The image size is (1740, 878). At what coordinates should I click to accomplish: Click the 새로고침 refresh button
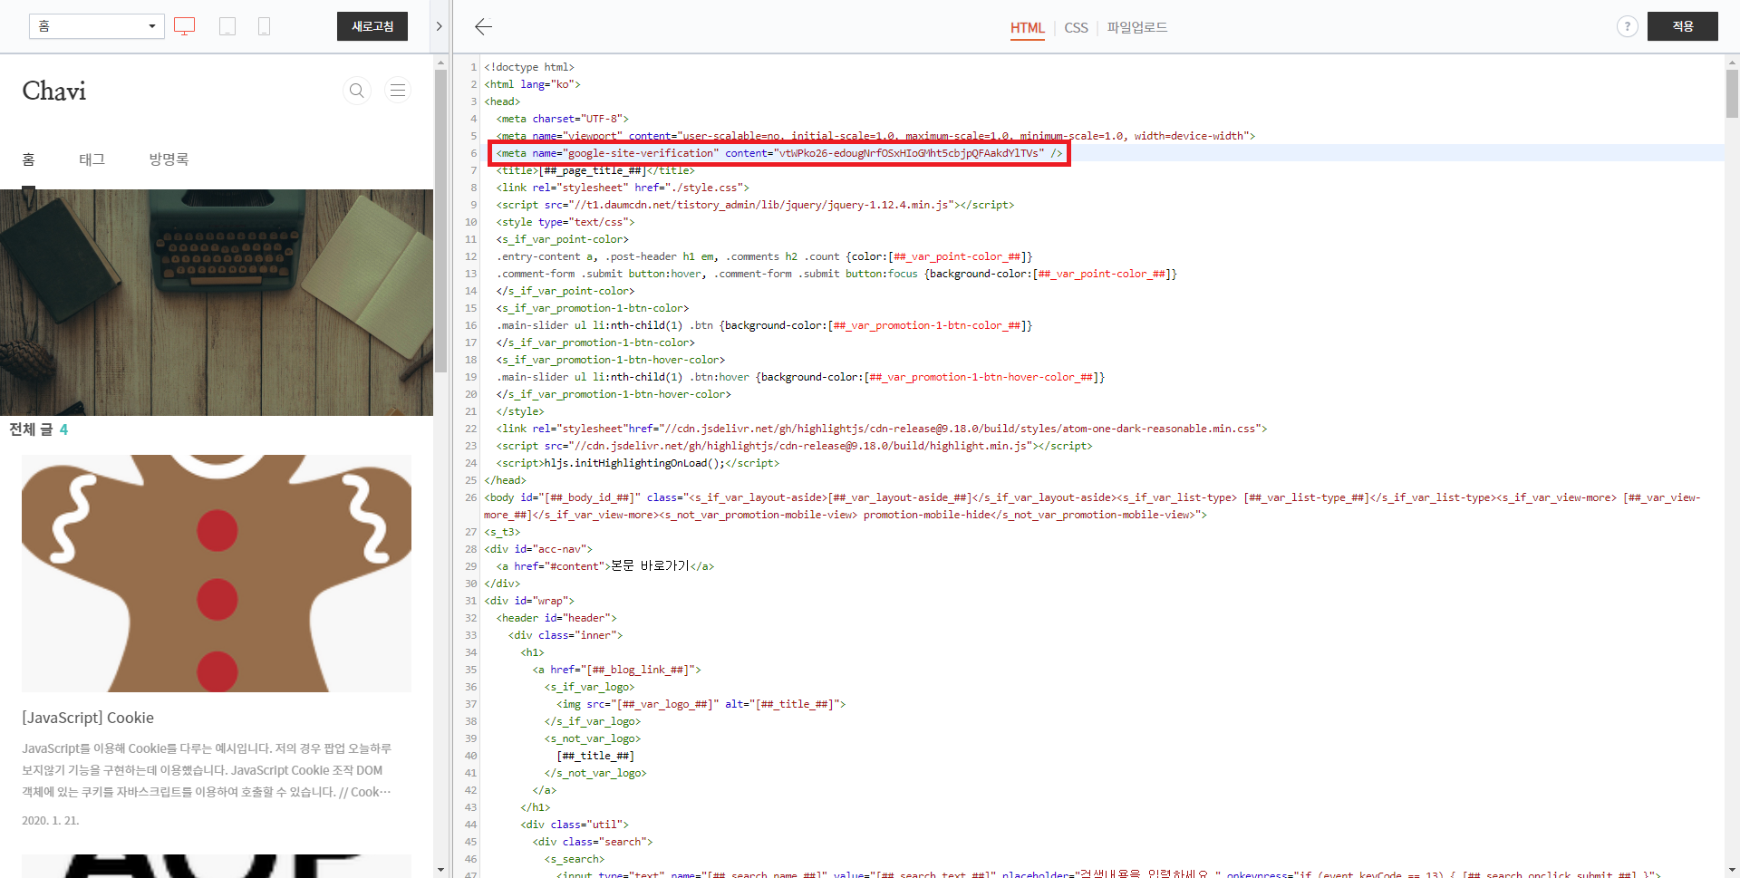pos(372,26)
